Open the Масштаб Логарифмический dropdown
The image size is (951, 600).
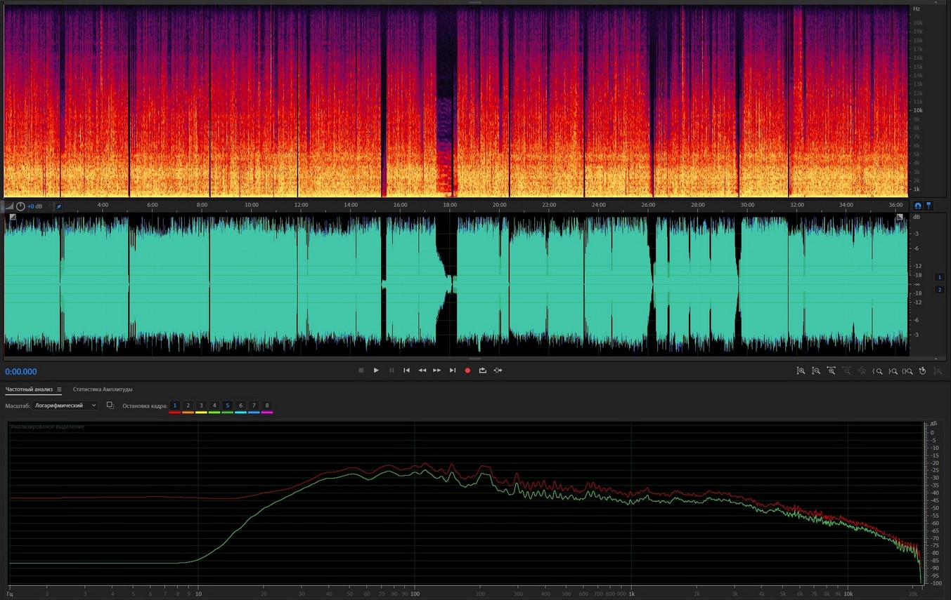point(65,406)
